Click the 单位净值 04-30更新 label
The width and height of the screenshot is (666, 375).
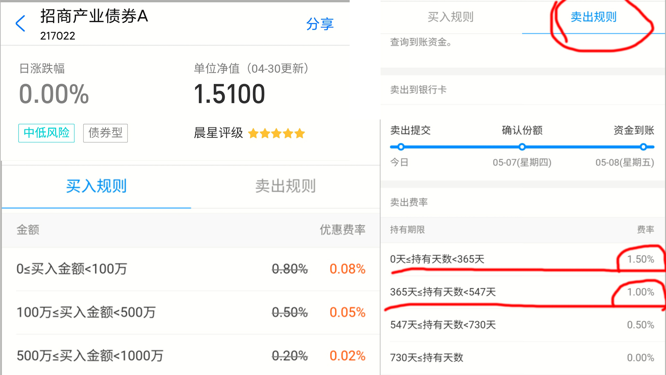tap(252, 68)
